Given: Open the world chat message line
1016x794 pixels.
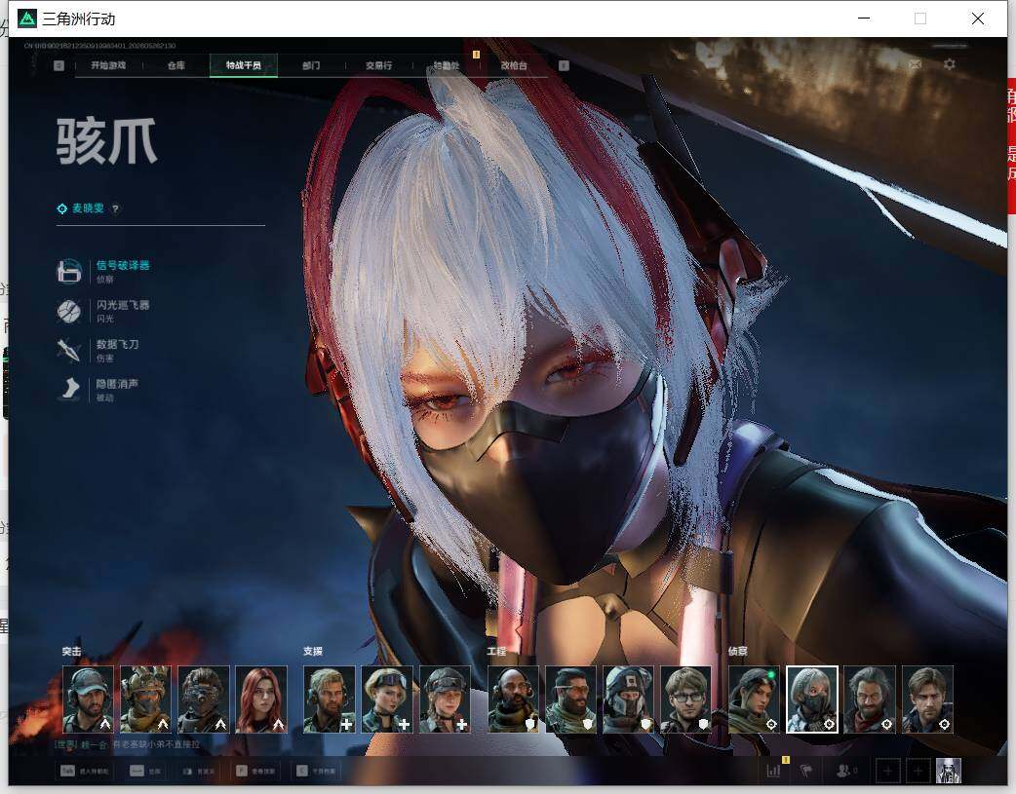Looking at the screenshot, I should [x=128, y=745].
